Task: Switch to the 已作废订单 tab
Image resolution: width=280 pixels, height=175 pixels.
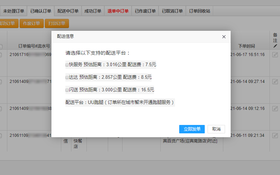Action: tap(145, 11)
